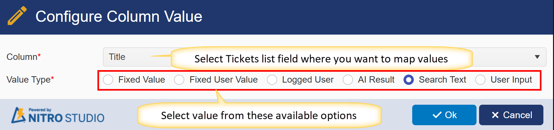Click the pencil edit icon in header
The height and width of the screenshot is (130, 554).
(x=17, y=16)
